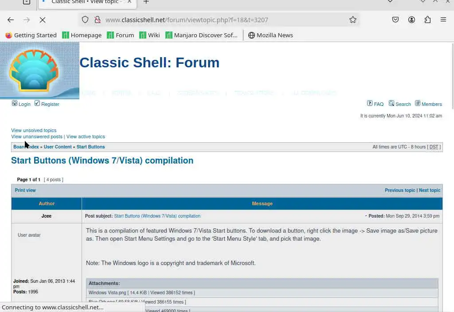Screen dimensions: 454x312
Task: Open the forum Search link
Action: pyautogui.click(x=403, y=104)
